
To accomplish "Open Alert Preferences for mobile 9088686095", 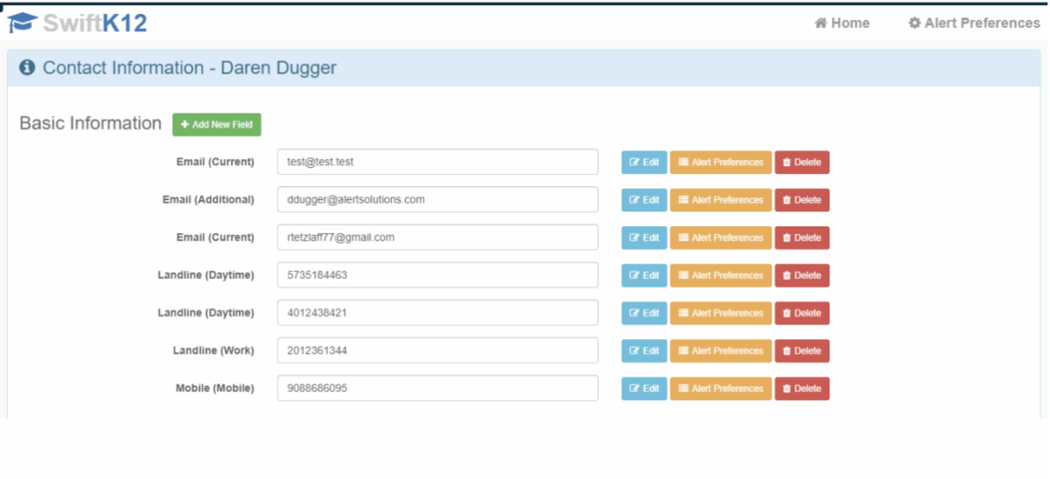I will coord(721,388).
